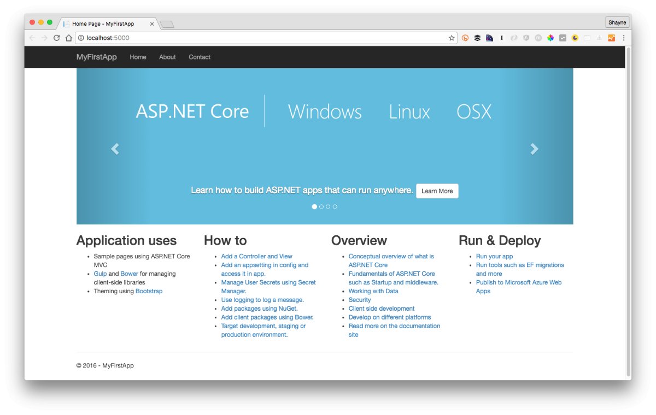
Task: Open the rainbow color wheel extension
Action: 550,38
